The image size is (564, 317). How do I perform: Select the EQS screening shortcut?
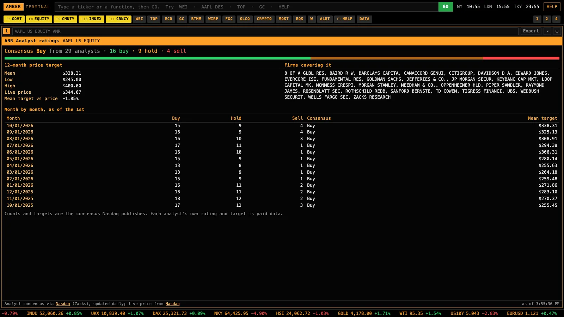(x=300, y=19)
